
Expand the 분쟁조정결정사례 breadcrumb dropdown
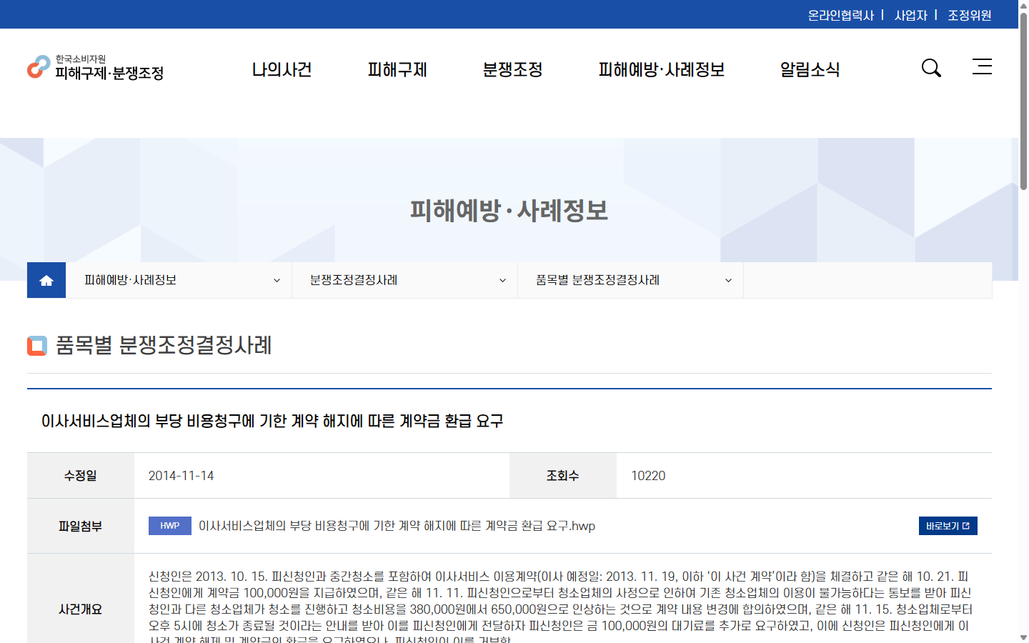coord(404,280)
